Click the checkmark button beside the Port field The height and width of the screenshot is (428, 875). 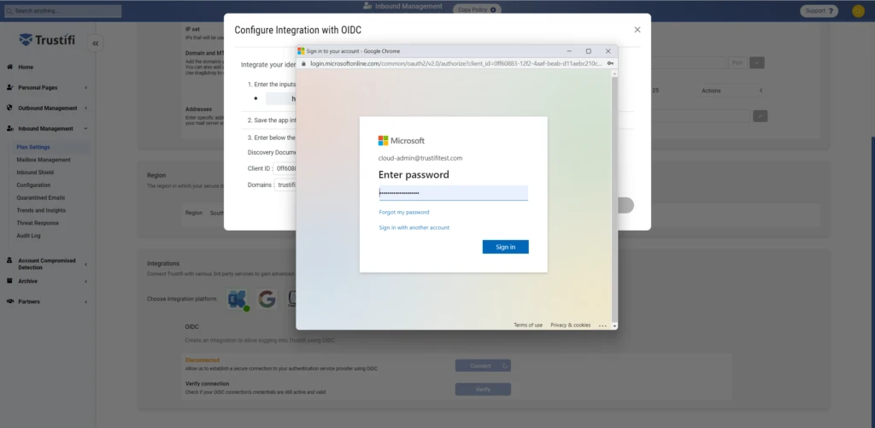(x=757, y=63)
